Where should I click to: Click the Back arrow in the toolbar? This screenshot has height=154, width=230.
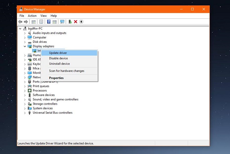(20, 22)
